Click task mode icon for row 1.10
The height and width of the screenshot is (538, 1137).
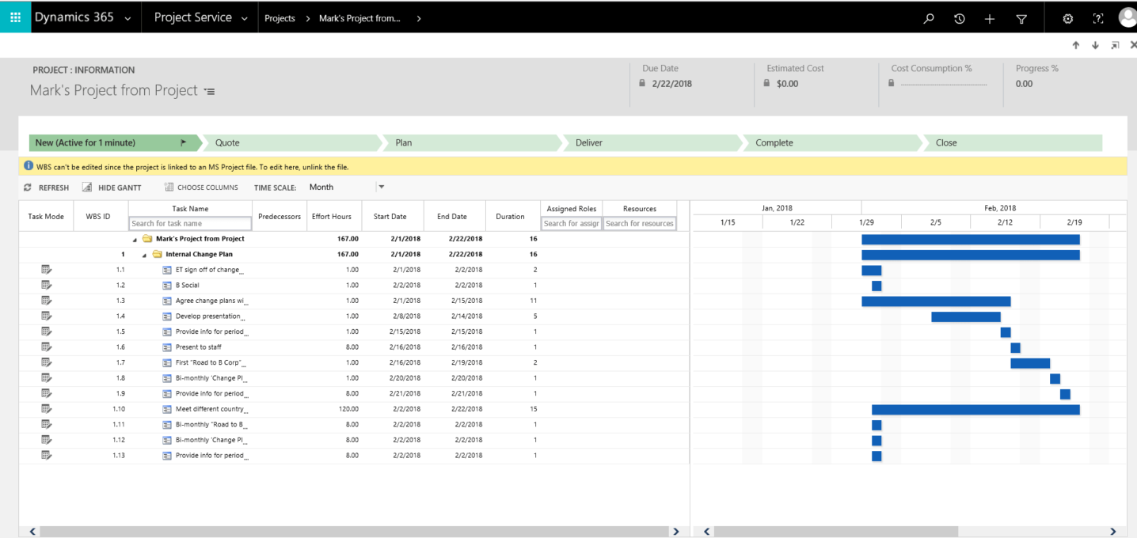pyautogui.click(x=46, y=409)
